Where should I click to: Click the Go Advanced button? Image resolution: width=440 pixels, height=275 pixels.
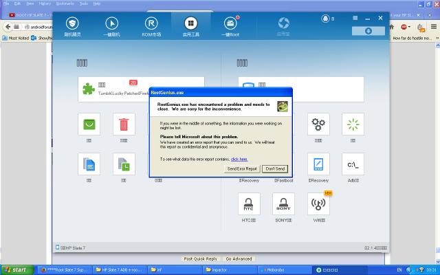[239, 259]
